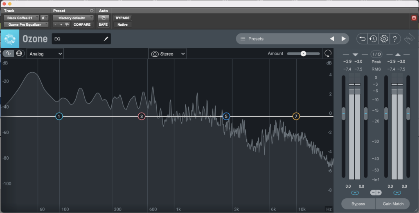The image size is (419, 213).
Task: Click the undo arrow icon
Action: click(x=362, y=39)
